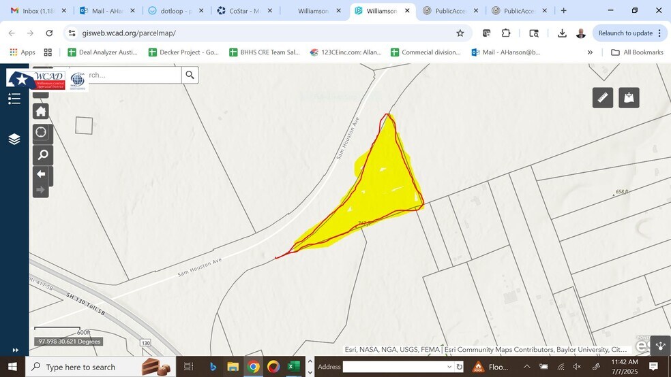Focus the parcel search input field
Screen dimensions: 671x377
134,75
